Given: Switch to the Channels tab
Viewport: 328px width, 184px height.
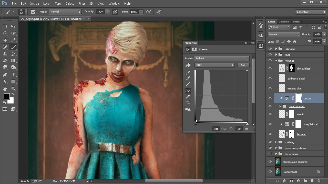Looking at the screenshot, I should (284, 22).
